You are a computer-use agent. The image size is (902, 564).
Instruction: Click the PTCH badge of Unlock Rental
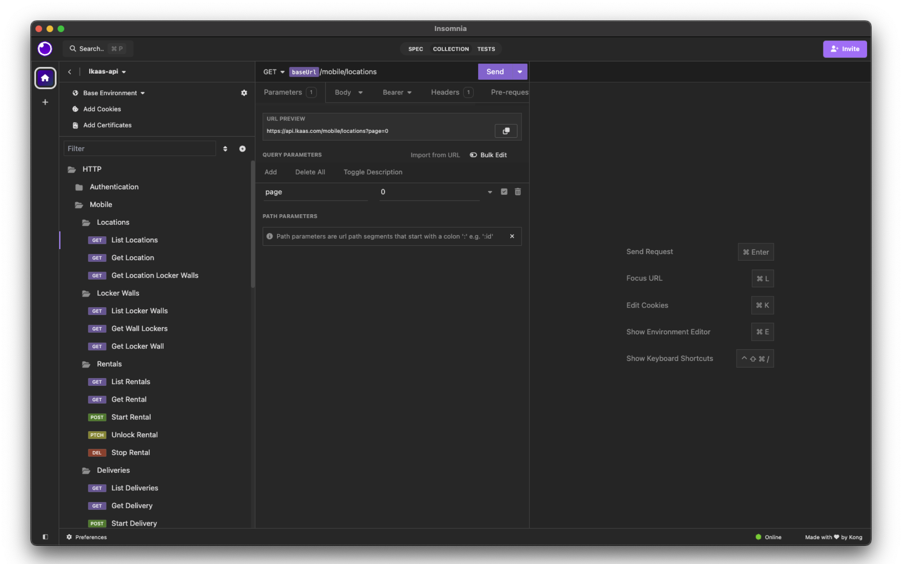pos(97,435)
